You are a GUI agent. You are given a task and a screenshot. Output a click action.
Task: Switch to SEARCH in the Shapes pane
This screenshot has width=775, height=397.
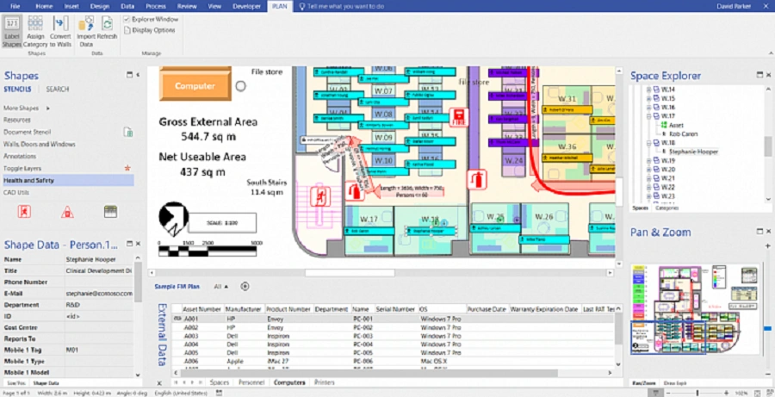tap(58, 89)
